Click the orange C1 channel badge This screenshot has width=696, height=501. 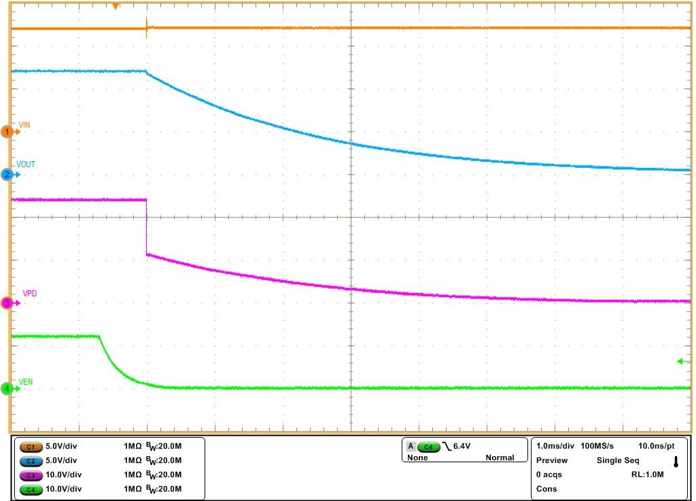(x=30, y=447)
